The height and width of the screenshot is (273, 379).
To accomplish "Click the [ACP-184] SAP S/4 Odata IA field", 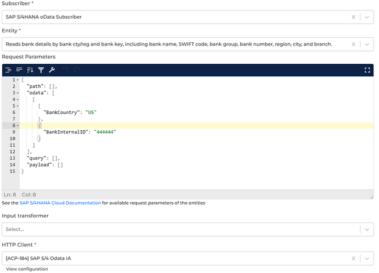I will coord(187,259).
